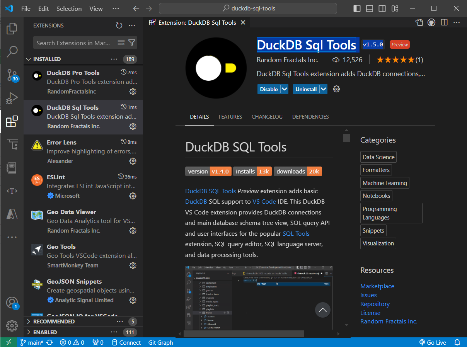Viewport: 467px width, 347px height.
Task: Toggle bottom panel layout icon
Action: tap(369, 9)
